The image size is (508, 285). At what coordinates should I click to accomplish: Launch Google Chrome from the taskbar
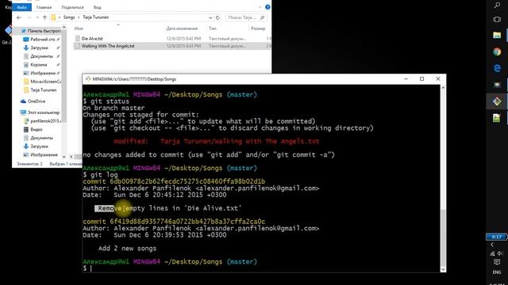point(497,51)
